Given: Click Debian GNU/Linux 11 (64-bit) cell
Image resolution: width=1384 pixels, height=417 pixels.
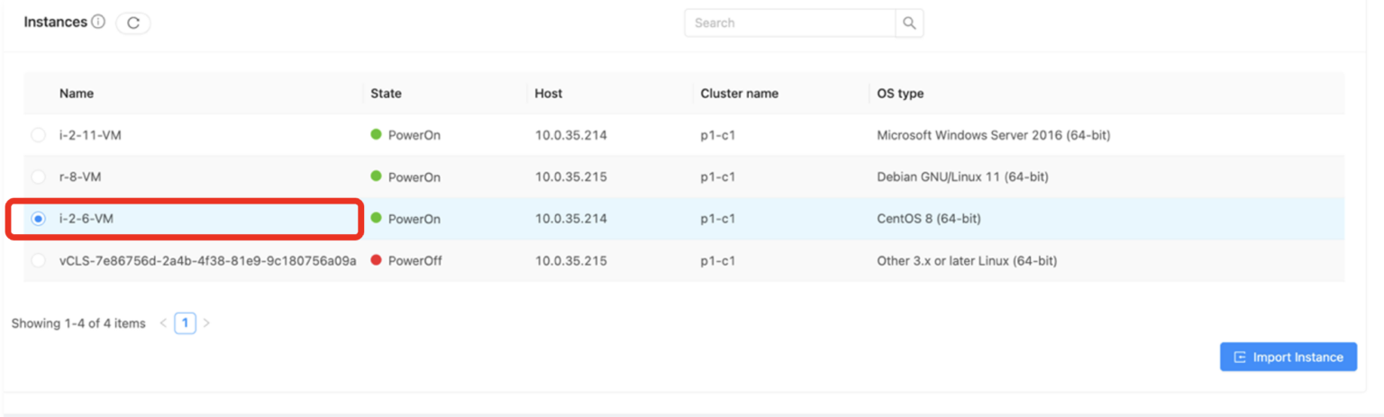Looking at the screenshot, I should click(x=962, y=177).
